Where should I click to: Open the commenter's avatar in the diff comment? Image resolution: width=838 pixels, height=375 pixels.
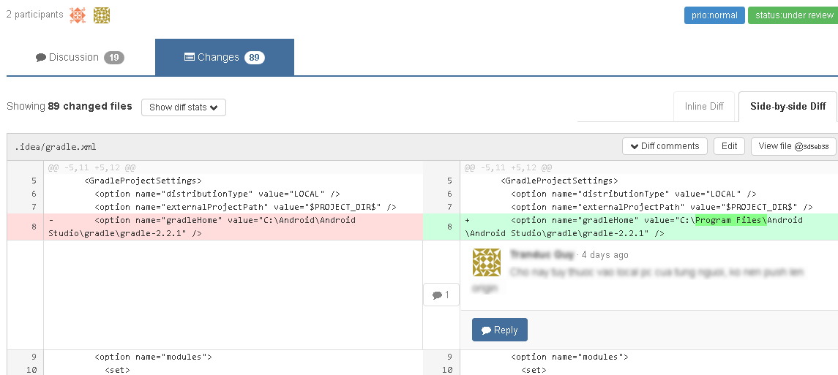click(487, 262)
